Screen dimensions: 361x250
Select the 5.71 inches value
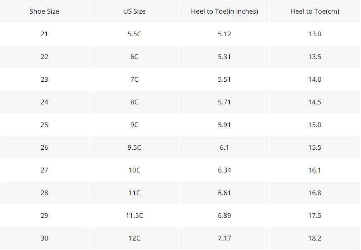[224, 102]
